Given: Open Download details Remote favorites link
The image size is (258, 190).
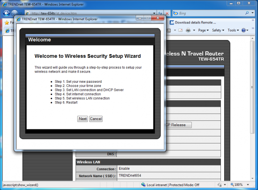Looking at the screenshot, I should (x=193, y=23).
